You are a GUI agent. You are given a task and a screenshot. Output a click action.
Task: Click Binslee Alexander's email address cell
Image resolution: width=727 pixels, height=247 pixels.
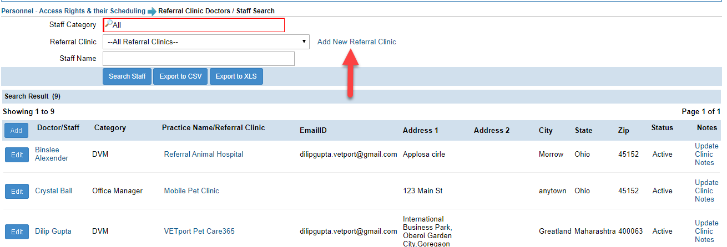(349, 154)
